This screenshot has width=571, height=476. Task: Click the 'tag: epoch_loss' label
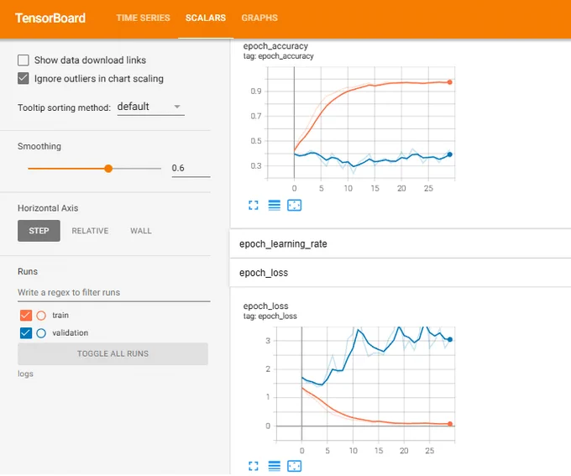(270, 316)
